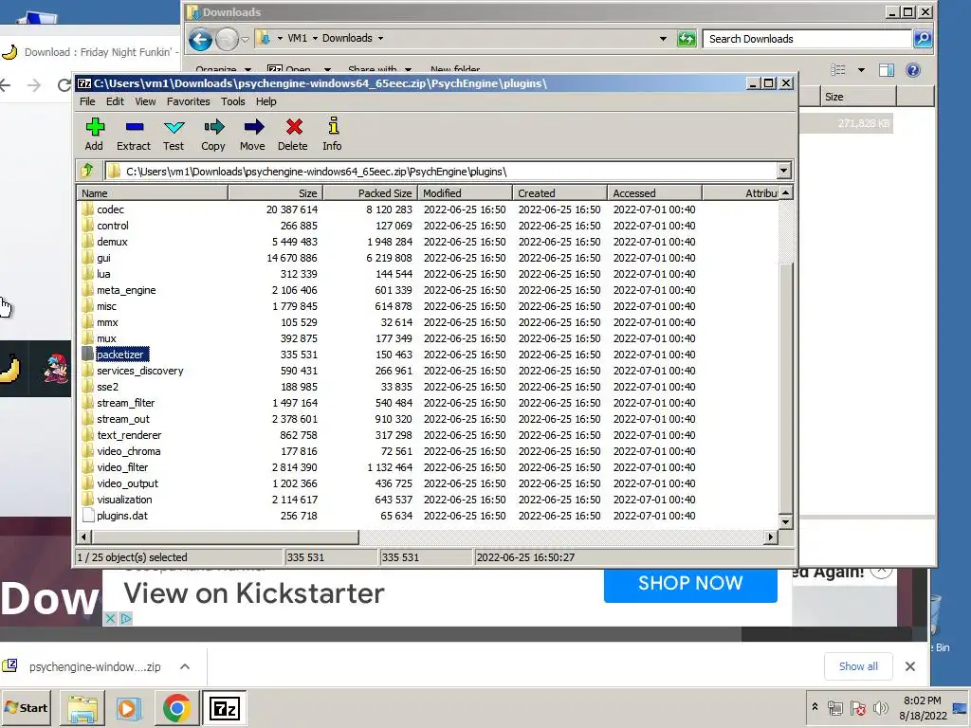The height and width of the screenshot is (728, 971).
Task: Click the Help question mark in Downloads window
Action: point(913,70)
